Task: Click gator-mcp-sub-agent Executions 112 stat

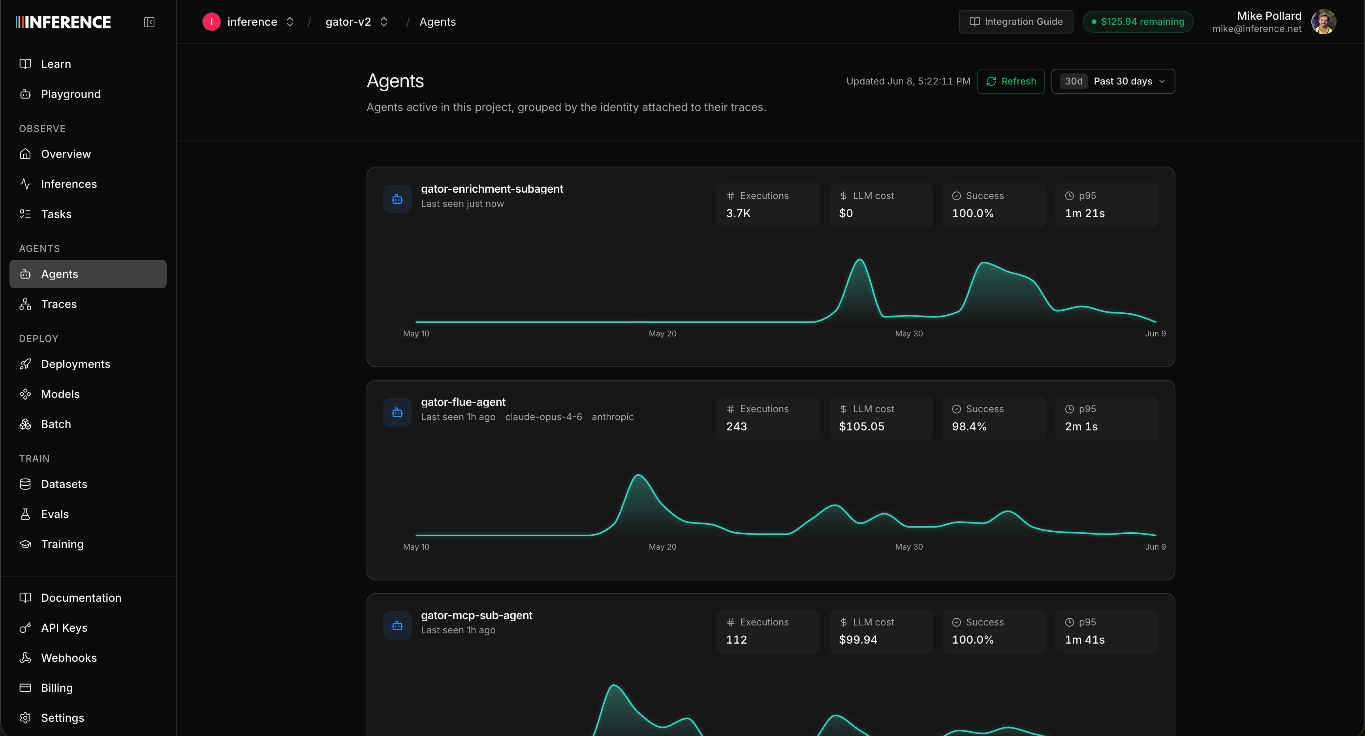Action: point(768,632)
